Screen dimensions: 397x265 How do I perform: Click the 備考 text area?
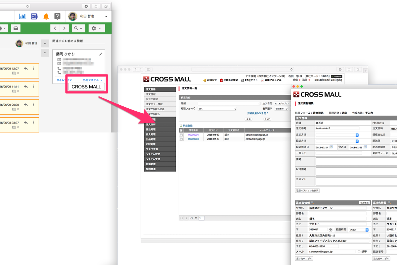[356, 161]
